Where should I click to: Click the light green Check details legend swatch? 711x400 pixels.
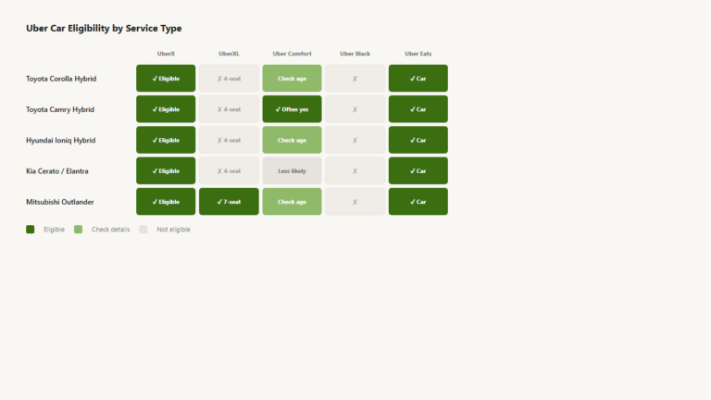click(78, 230)
